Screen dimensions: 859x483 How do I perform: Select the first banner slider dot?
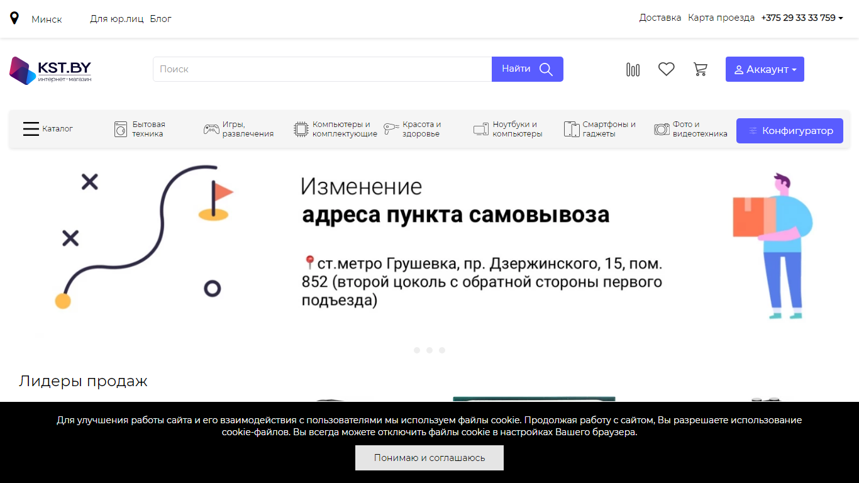click(x=417, y=350)
